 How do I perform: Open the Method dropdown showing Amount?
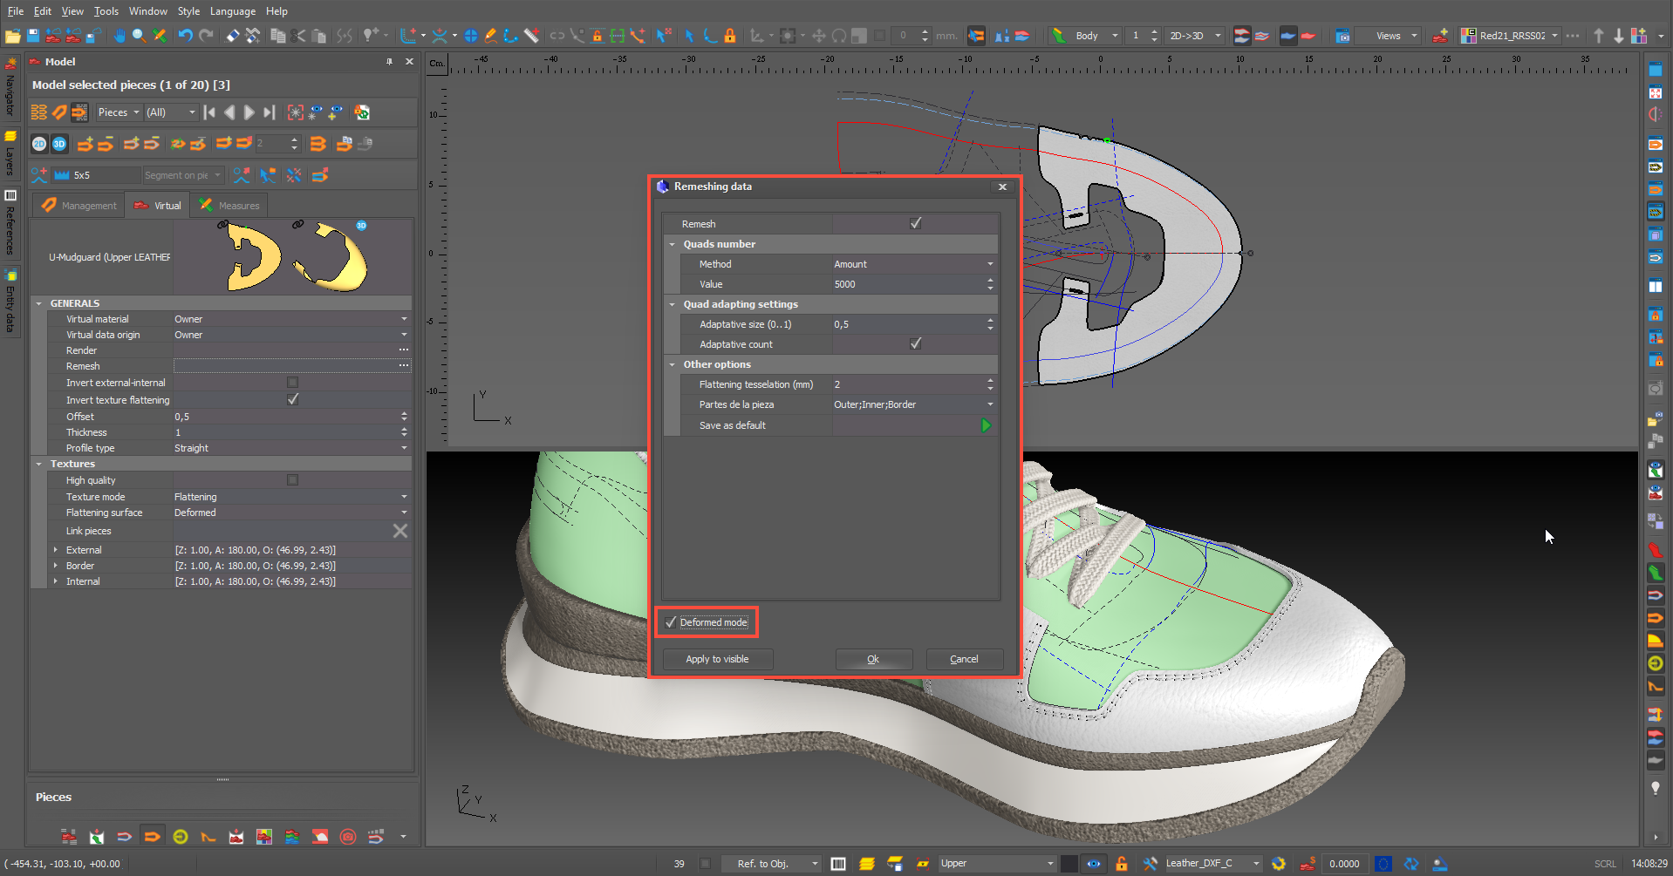[990, 264]
